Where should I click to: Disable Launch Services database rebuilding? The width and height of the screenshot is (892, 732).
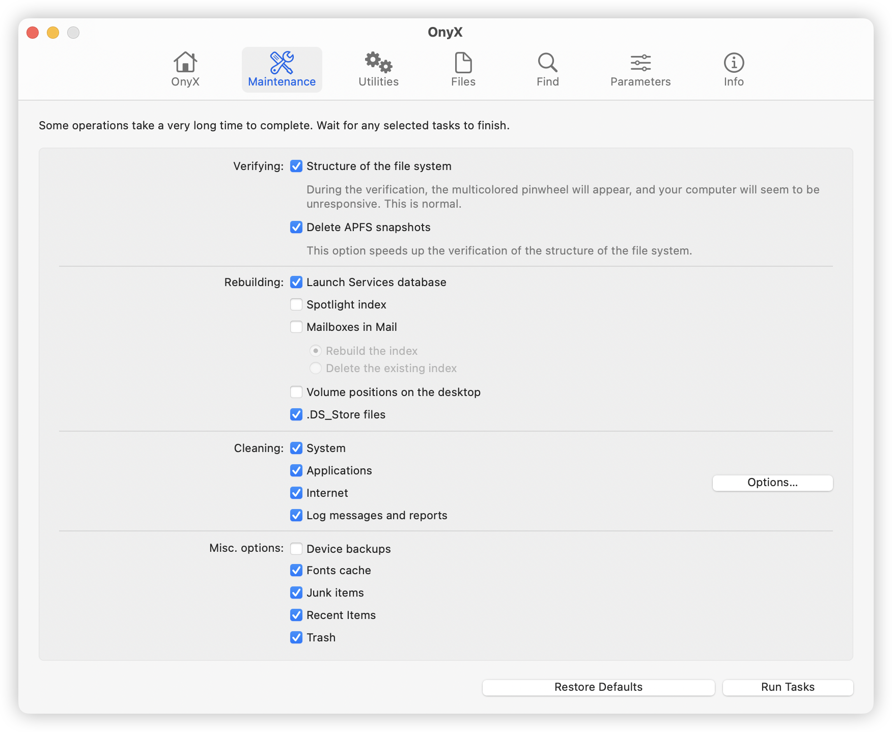tap(296, 282)
